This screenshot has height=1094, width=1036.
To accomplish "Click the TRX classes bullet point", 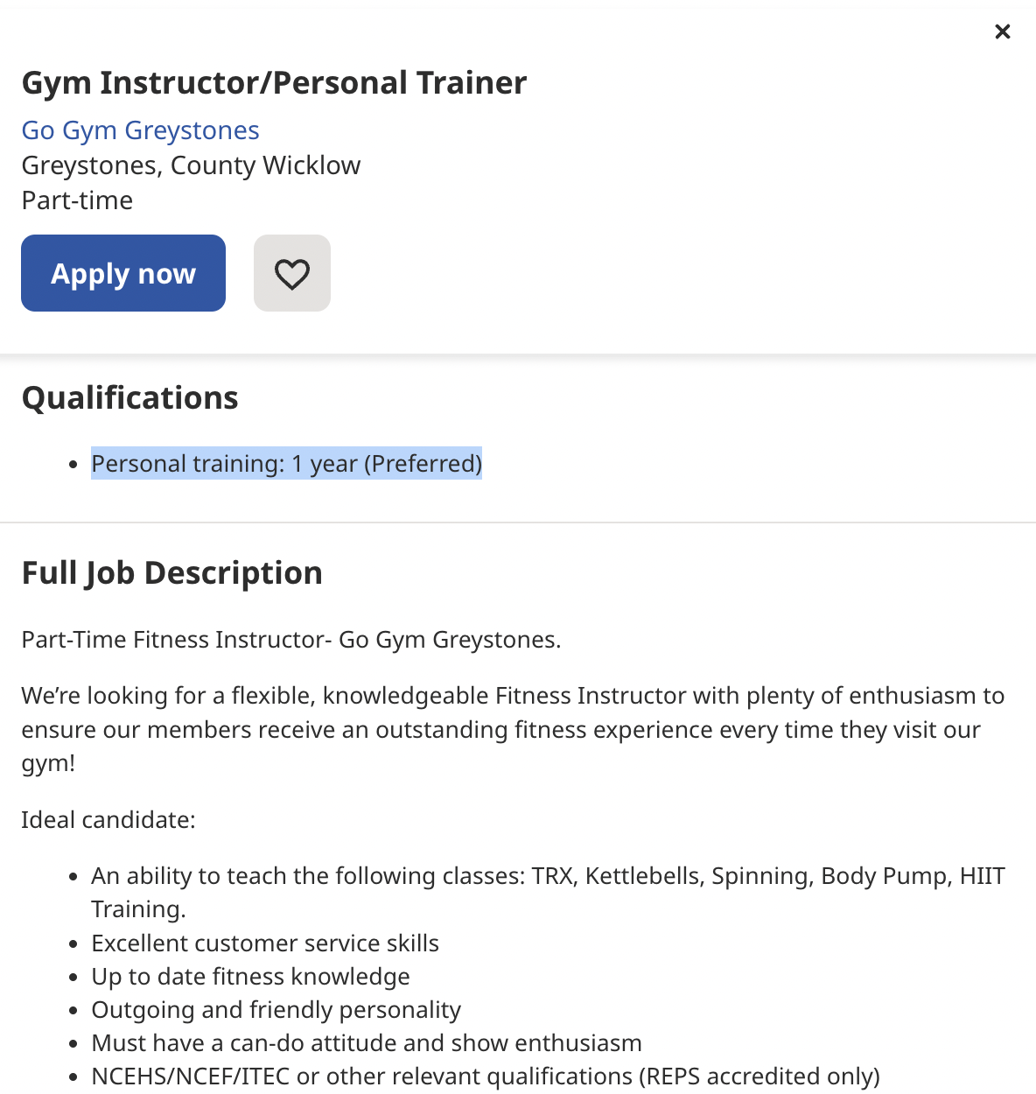I will coord(548,875).
